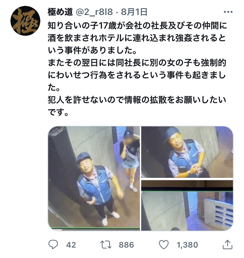Click the 42 replies count
The height and width of the screenshot is (258, 244).
click(x=71, y=245)
